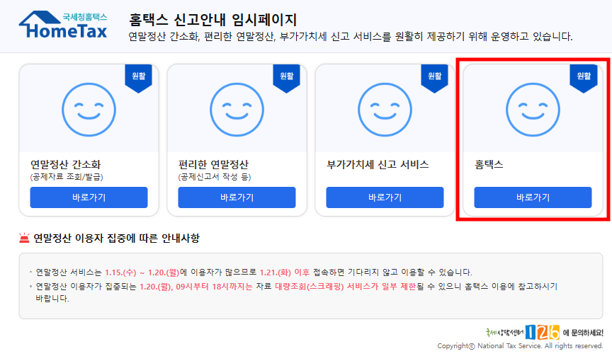Screen dimensions: 612x356
Task: Click the HomeTax logo
Action: pyautogui.click(x=63, y=25)
